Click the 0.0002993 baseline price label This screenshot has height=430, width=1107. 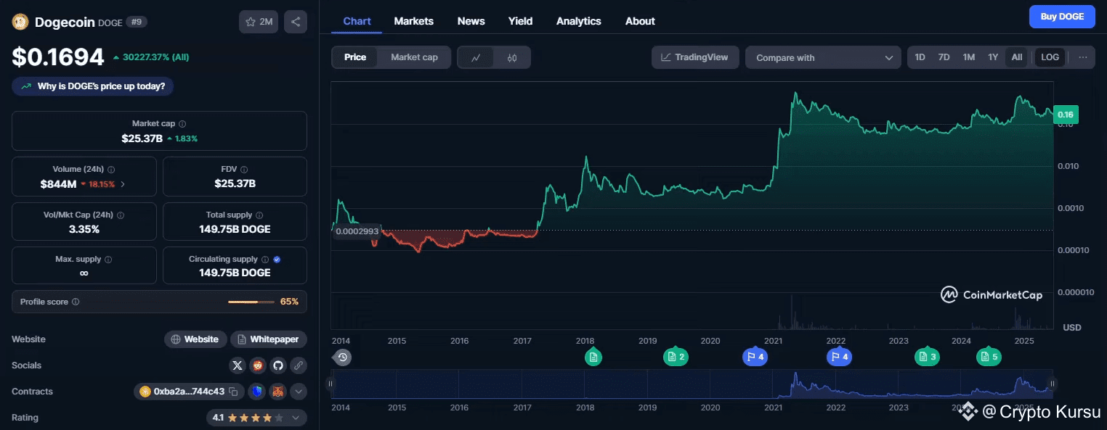click(356, 231)
